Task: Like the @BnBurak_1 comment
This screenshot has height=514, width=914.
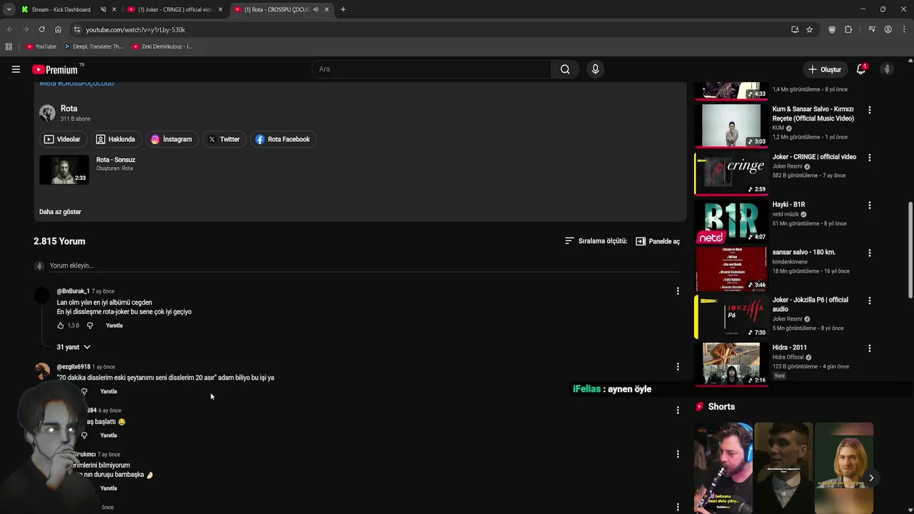Action: [x=61, y=326]
